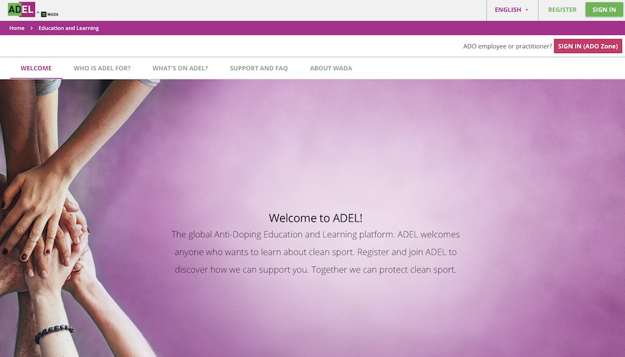Click the ADO employee or practitioner? text
Screen dimensions: 625x357
(507, 46)
